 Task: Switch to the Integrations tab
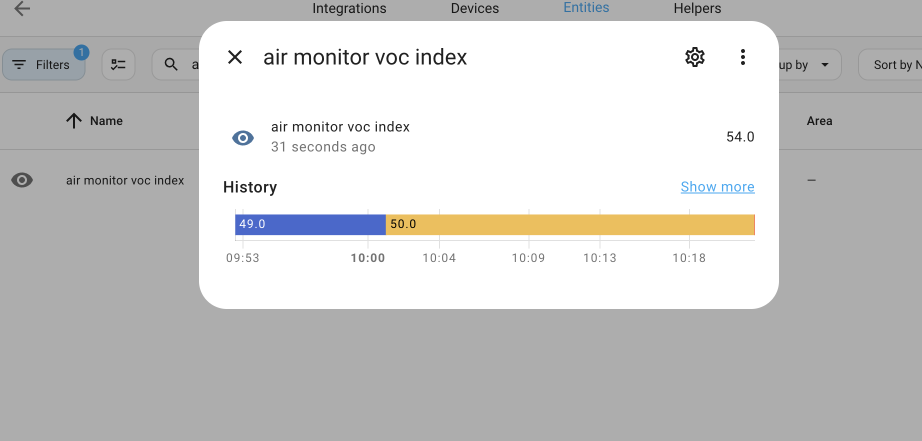click(x=349, y=8)
